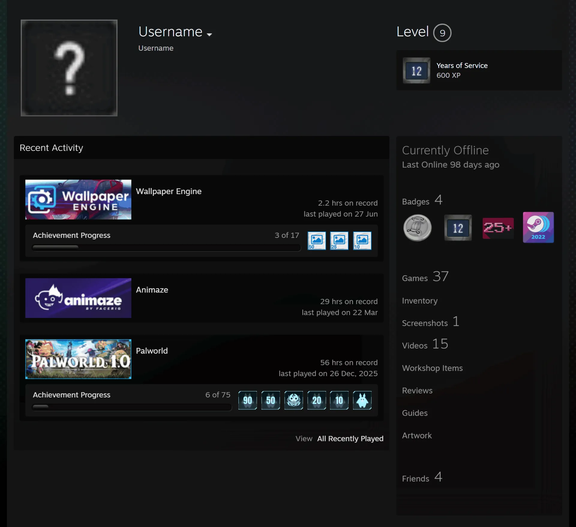The image size is (576, 527).
Task: Open the profile avatar picture
Action: point(69,68)
